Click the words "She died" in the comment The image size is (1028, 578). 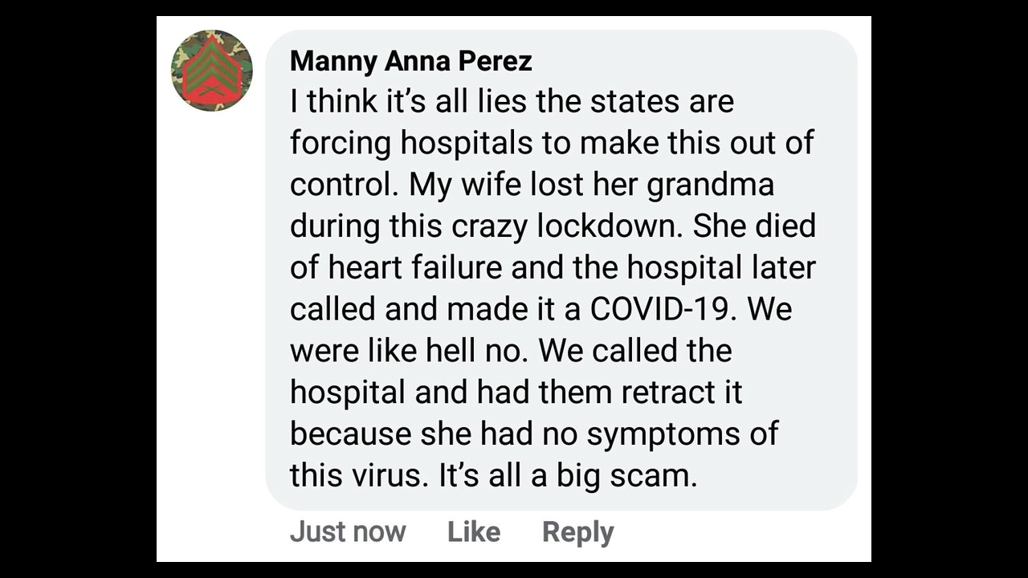tap(754, 226)
